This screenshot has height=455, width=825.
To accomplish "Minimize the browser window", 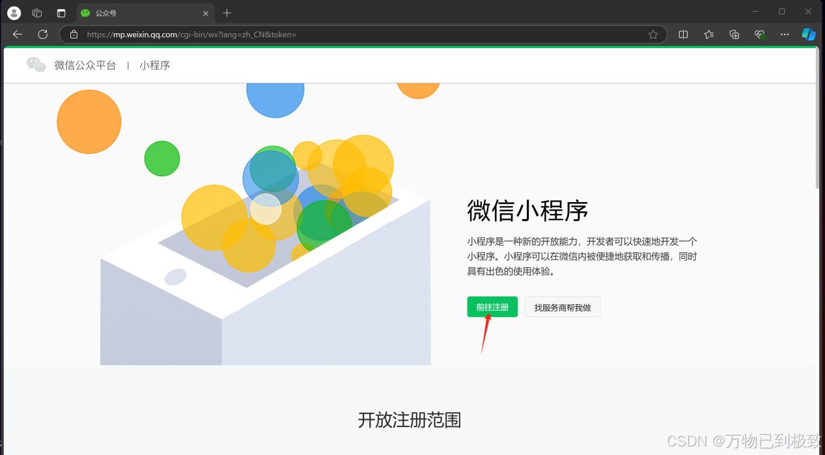I will click(756, 12).
